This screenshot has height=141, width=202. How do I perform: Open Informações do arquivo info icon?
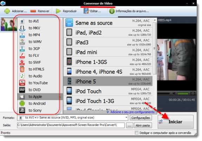[112, 11]
